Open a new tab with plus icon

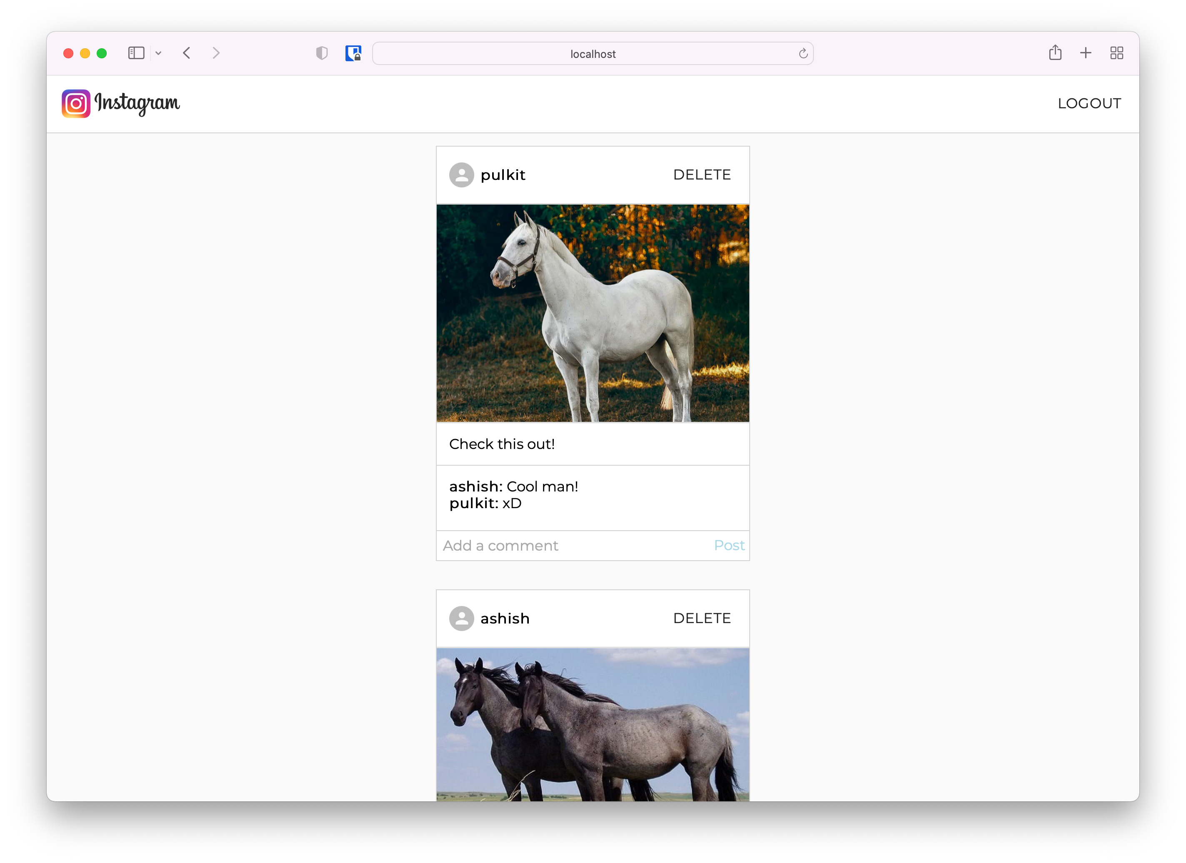click(1086, 53)
